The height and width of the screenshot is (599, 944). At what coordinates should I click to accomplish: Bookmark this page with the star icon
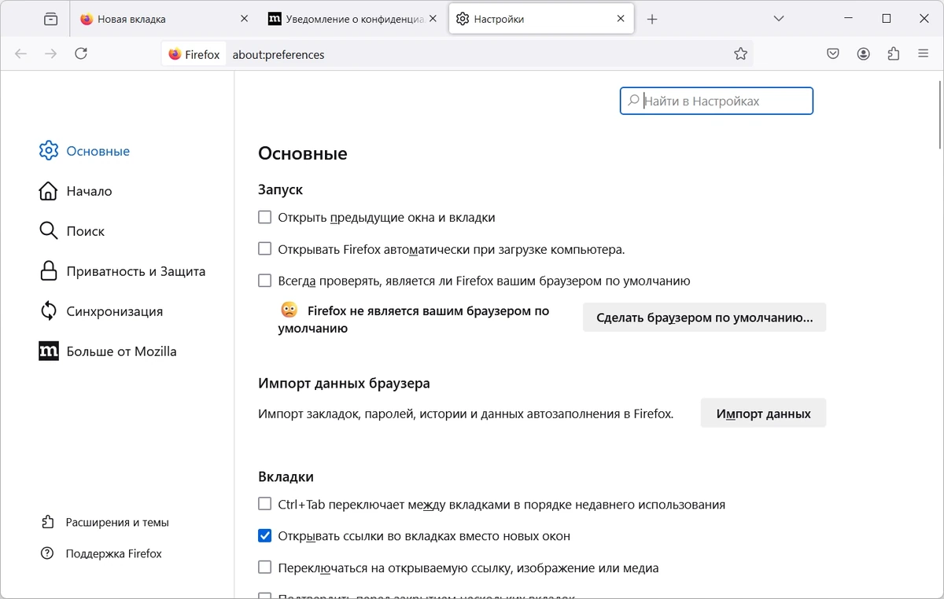(x=740, y=54)
